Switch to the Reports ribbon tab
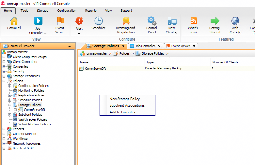This screenshot has height=165, width=255. pyautogui.click(x=91, y=11)
